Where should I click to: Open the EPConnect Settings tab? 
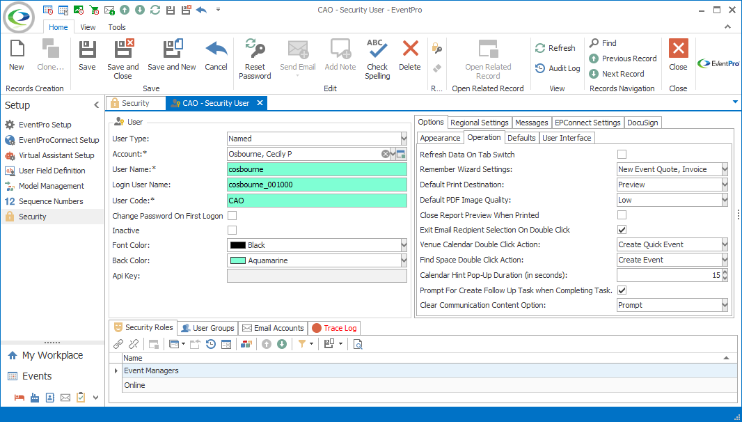tap(587, 123)
